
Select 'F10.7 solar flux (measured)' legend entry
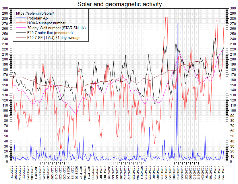point(50,33)
